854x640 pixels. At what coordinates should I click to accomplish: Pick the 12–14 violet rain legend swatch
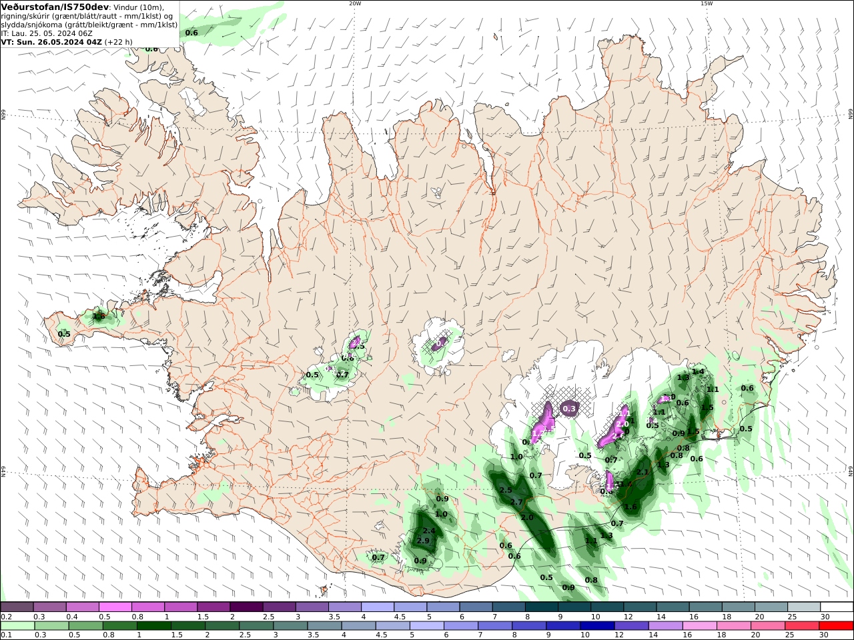(x=631, y=626)
